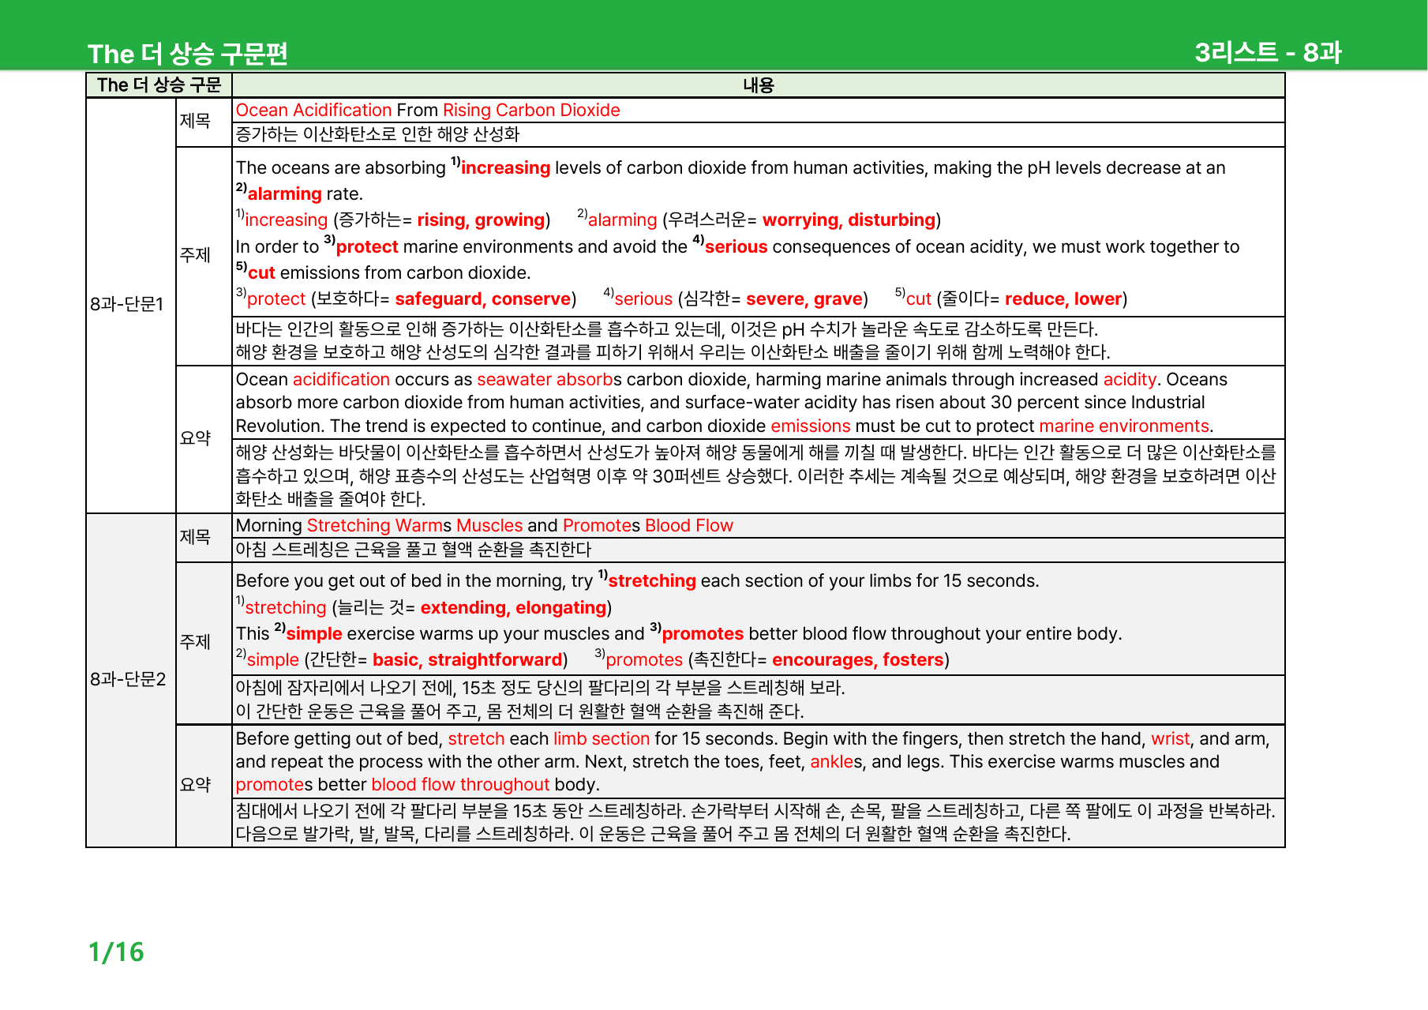Click the "제목" label beside the Ocean Acidification title
Image resolution: width=1428 pixels, height=1010 pixels.
(196, 122)
